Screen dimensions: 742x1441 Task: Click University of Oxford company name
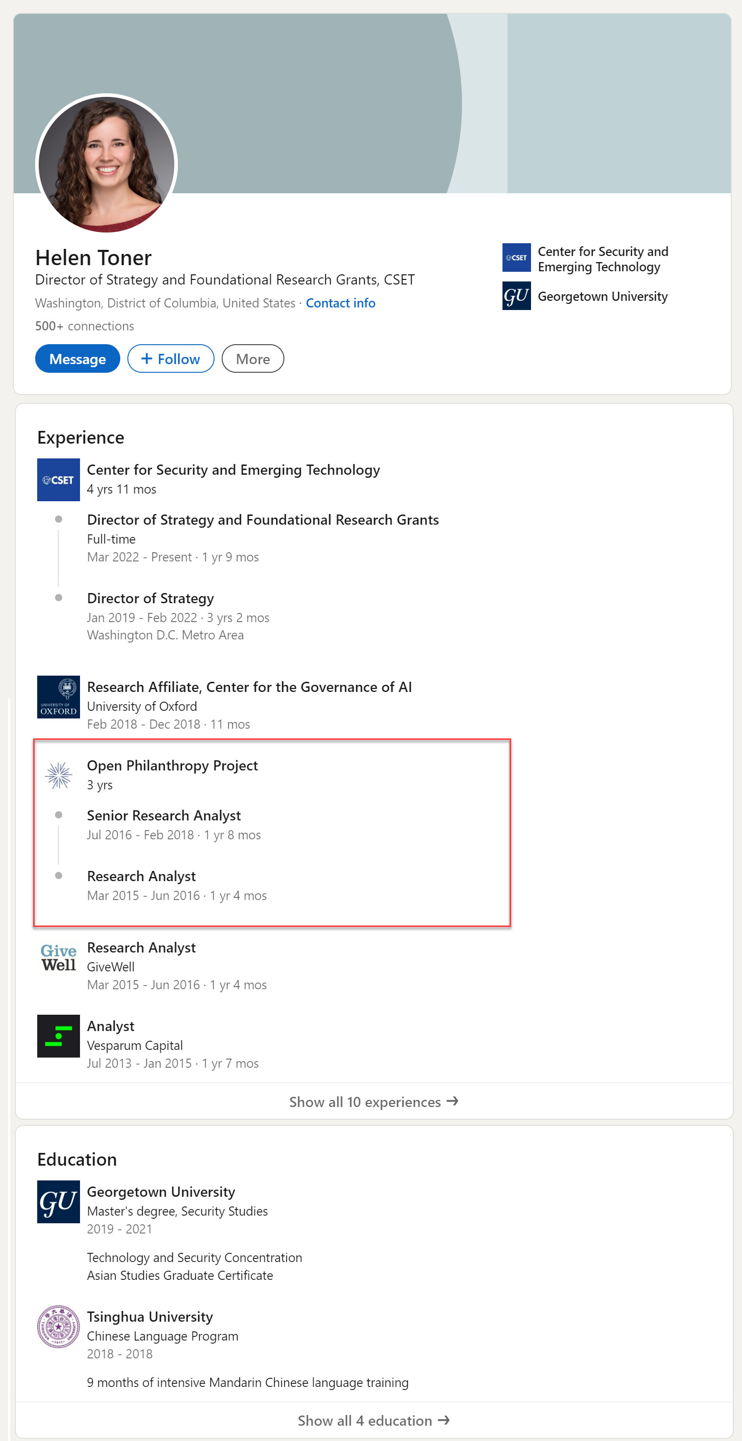(142, 706)
